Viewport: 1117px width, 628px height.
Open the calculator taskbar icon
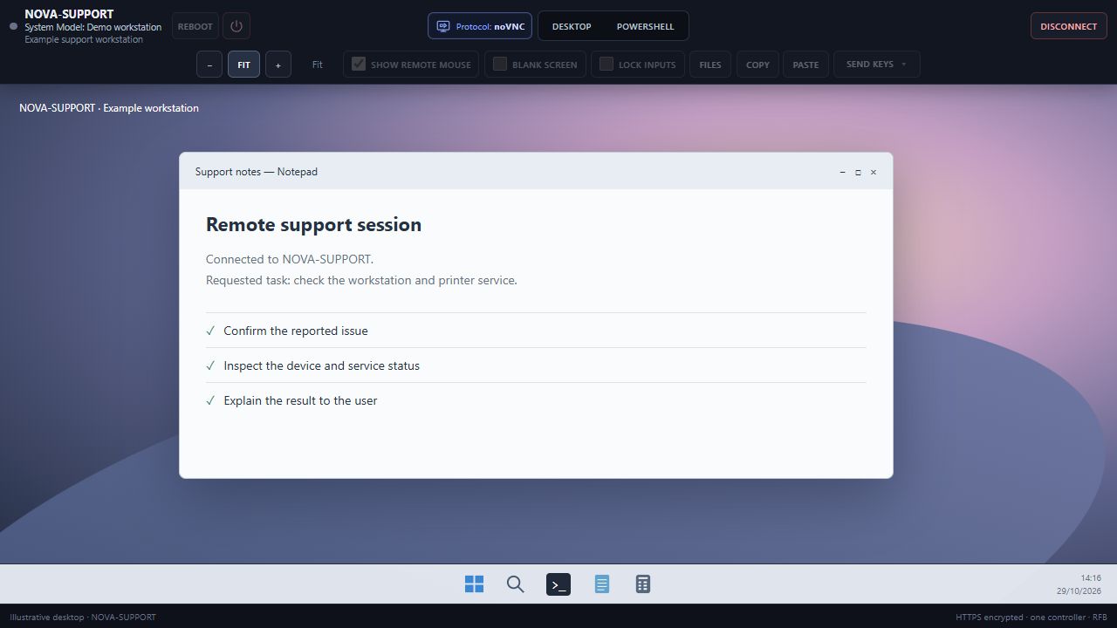point(643,584)
